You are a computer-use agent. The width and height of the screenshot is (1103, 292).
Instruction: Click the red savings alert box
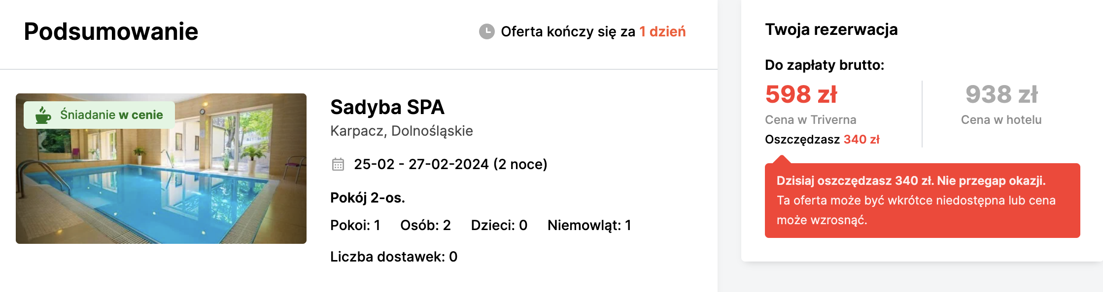922,201
